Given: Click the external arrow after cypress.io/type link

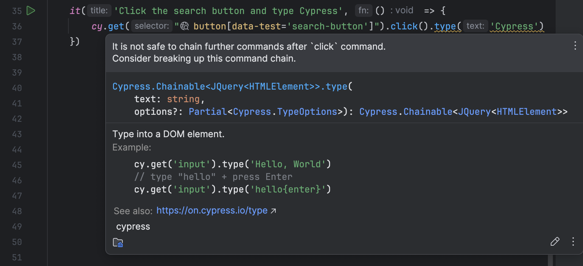Looking at the screenshot, I should [273, 211].
